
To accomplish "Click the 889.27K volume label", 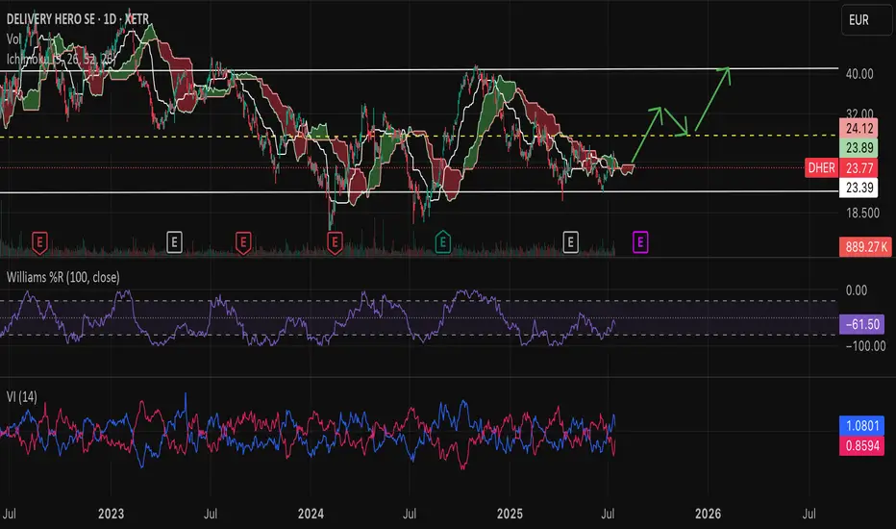I will tap(865, 246).
